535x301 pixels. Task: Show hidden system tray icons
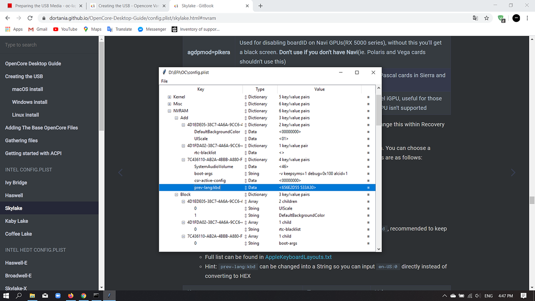[x=444, y=296]
